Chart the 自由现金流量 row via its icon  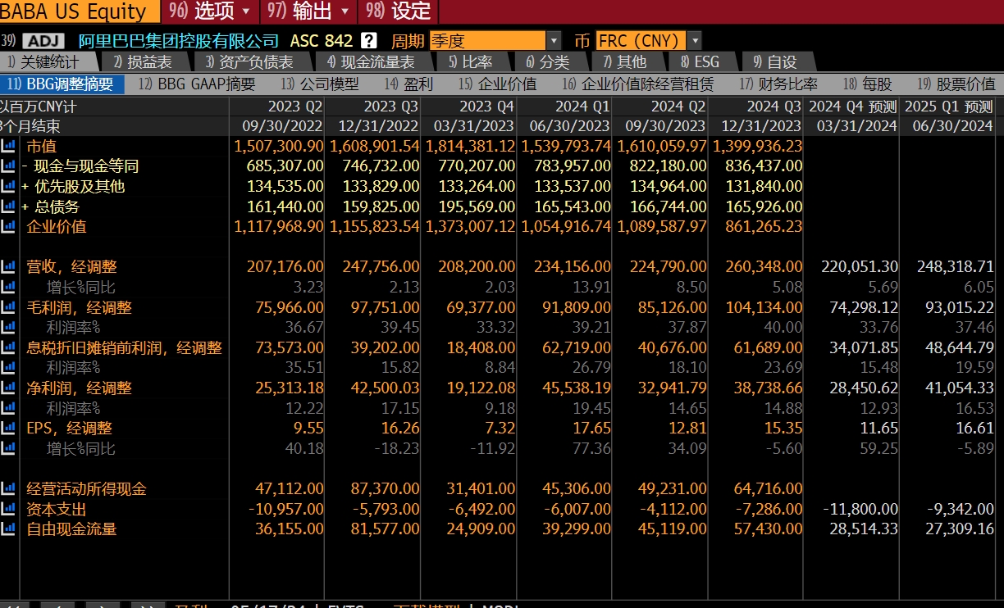(x=9, y=529)
